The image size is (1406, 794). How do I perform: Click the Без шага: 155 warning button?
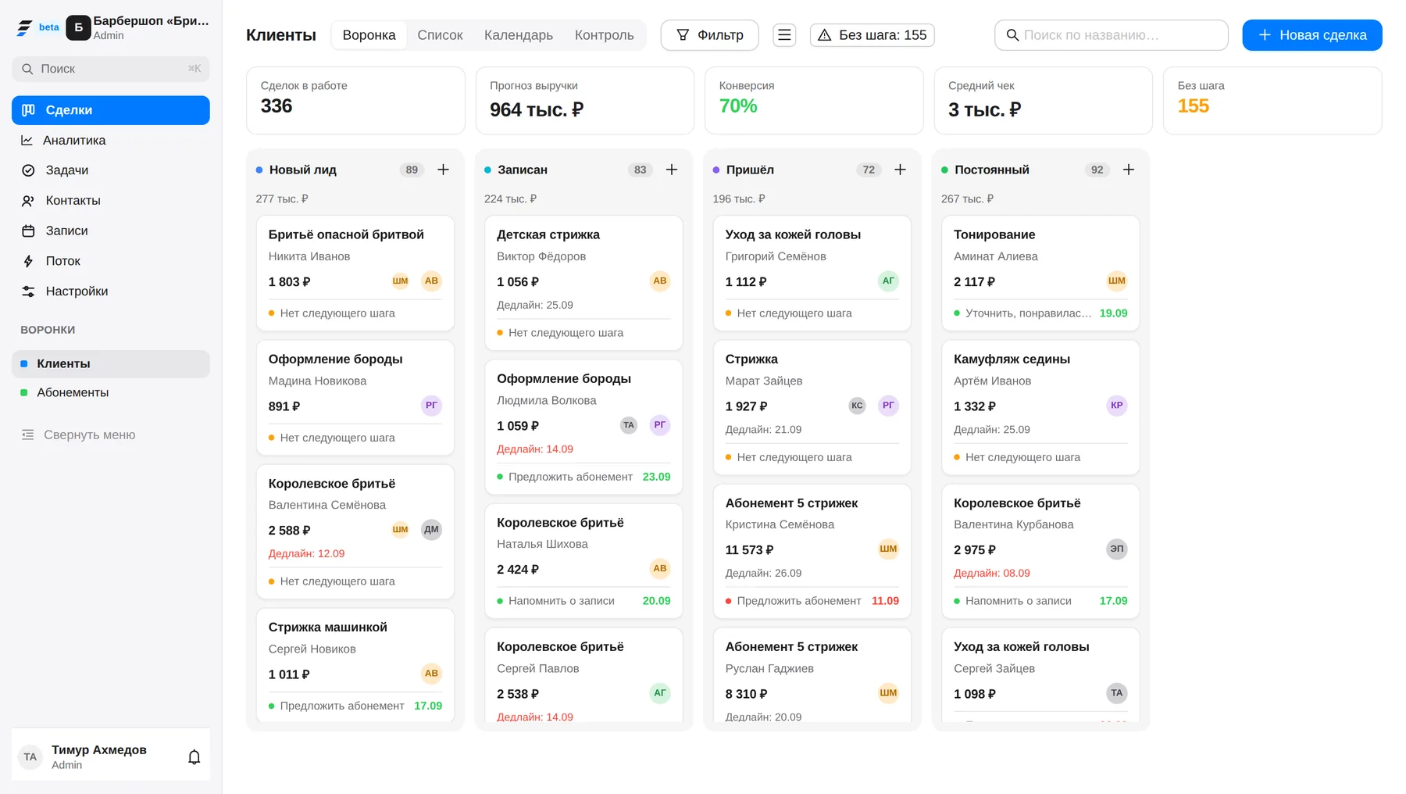[x=873, y=35]
